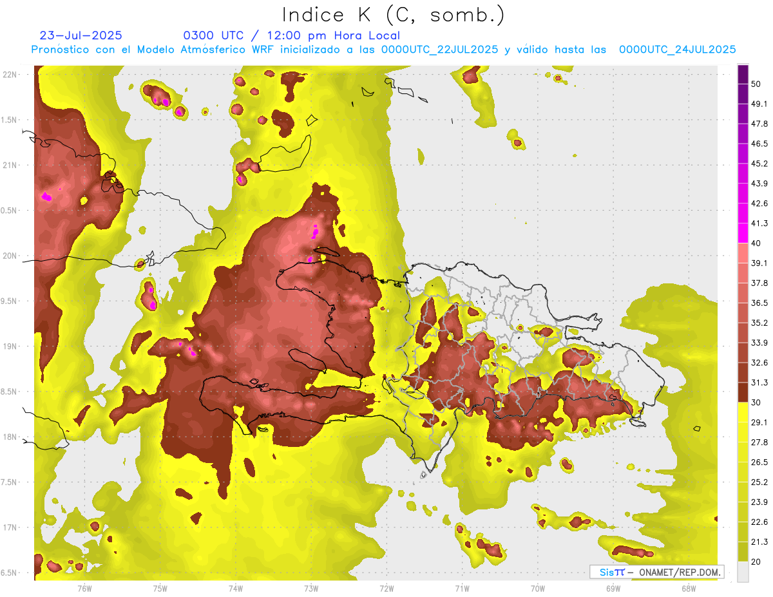Click the colorbar value "22.6"
This screenshot has width=773, height=597.
point(759,522)
